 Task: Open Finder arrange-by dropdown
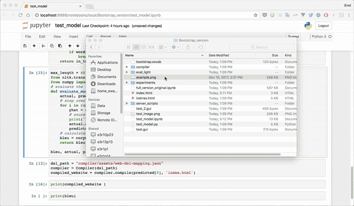point(162,47)
